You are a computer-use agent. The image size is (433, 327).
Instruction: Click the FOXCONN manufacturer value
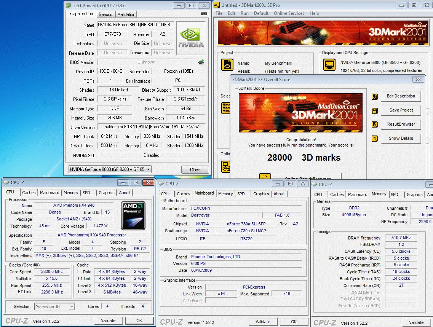(246, 208)
